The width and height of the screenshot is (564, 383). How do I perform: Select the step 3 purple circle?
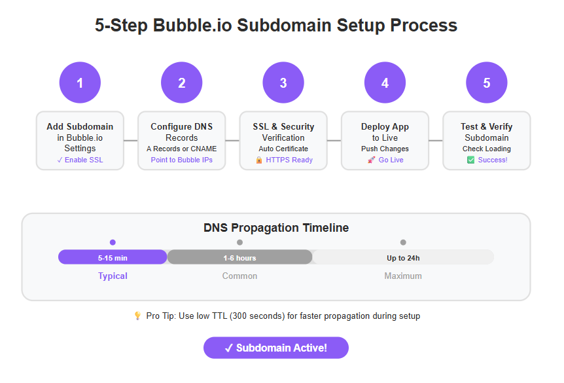pos(283,82)
